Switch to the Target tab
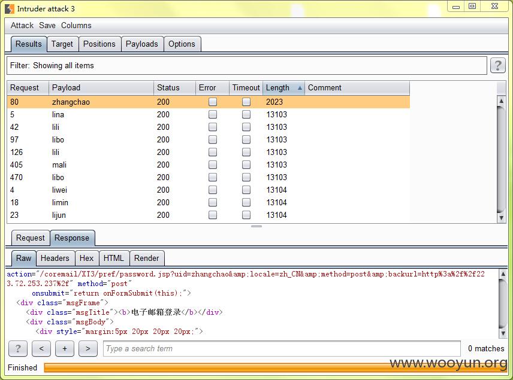Screen dimensions: 513x380 62,44
